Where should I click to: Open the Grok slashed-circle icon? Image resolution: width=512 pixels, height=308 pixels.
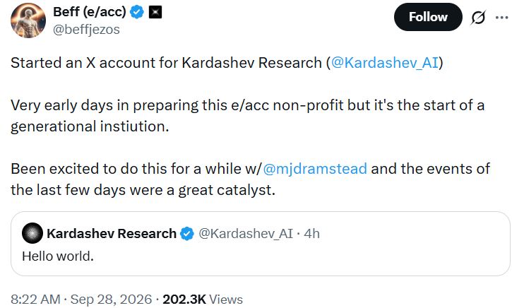478,18
